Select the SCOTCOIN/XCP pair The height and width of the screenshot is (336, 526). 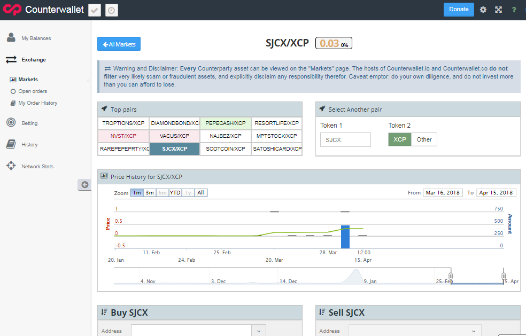pyautogui.click(x=226, y=149)
